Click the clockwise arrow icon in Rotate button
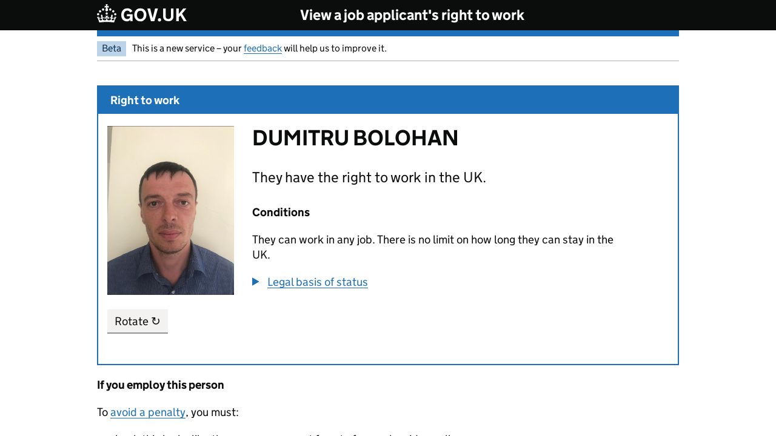The width and height of the screenshot is (776, 436). pyautogui.click(x=156, y=321)
